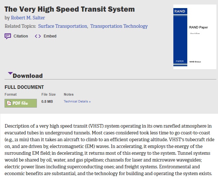
Task: Click the Citation label
Action: [x=21, y=36]
